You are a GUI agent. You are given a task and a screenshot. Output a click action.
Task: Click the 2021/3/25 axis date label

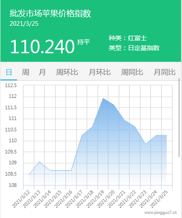[x=159, y=199]
